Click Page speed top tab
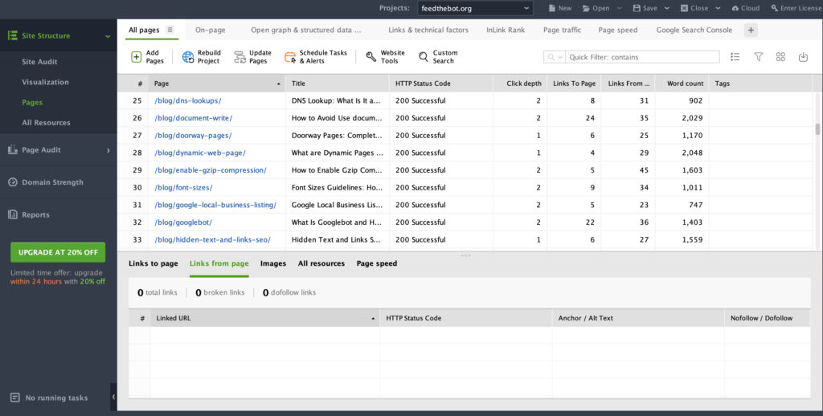This screenshot has height=416, width=823. (x=618, y=30)
